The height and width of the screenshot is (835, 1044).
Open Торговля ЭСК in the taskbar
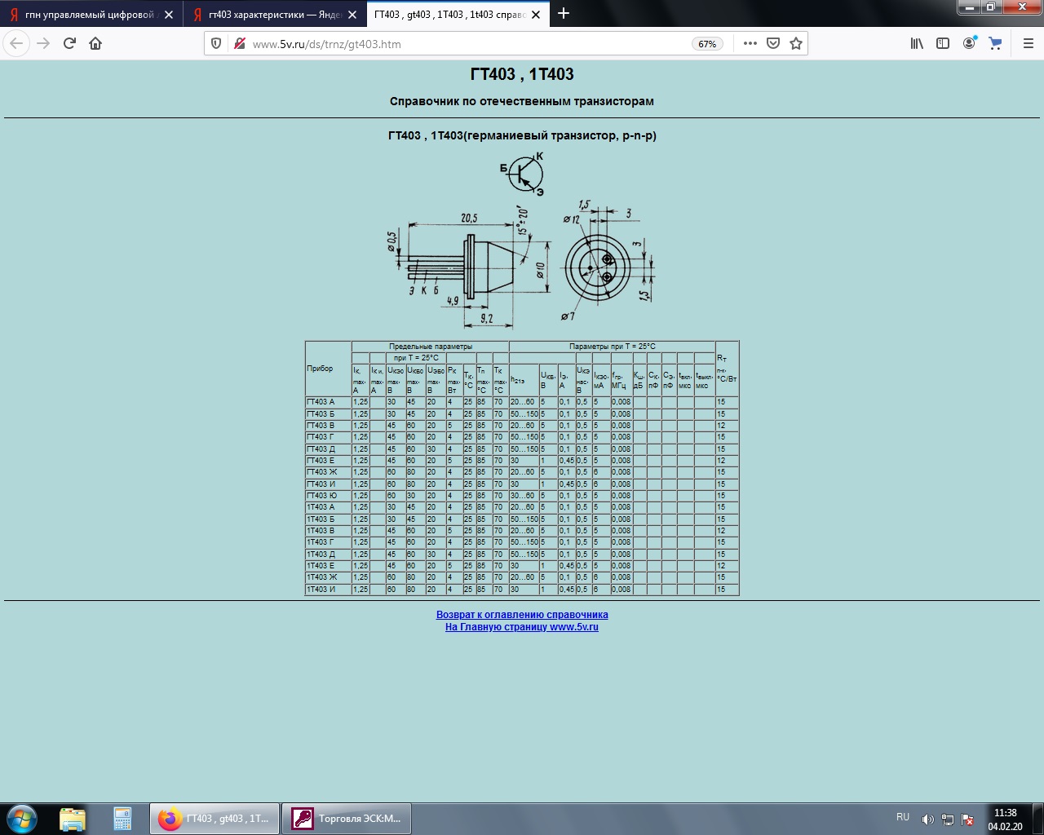click(x=347, y=818)
